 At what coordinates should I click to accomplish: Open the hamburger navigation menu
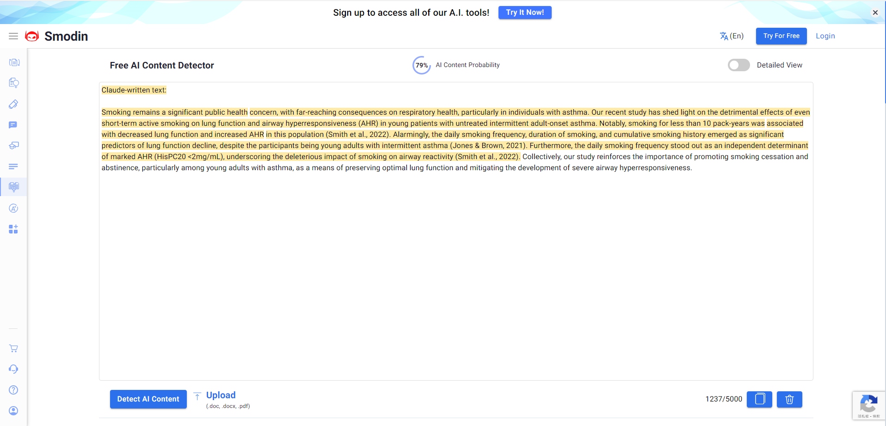[13, 36]
